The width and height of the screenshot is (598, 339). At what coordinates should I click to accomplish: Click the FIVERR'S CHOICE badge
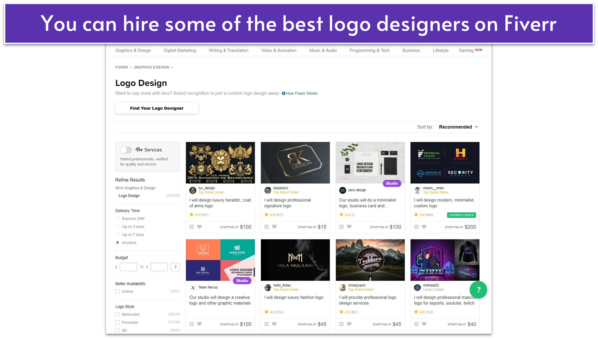tap(461, 215)
